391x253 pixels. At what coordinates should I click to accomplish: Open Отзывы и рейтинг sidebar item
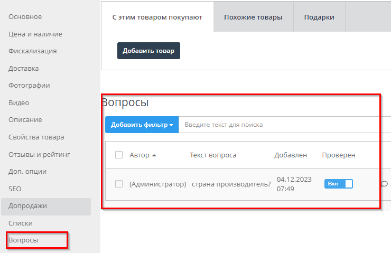(40, 154)
